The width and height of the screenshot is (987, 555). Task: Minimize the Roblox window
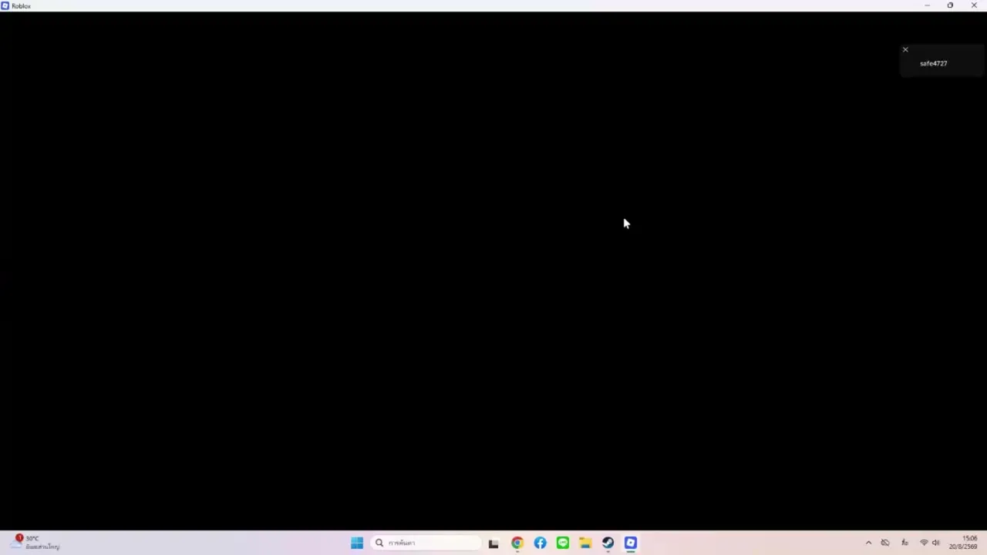(x=927, y=5)
